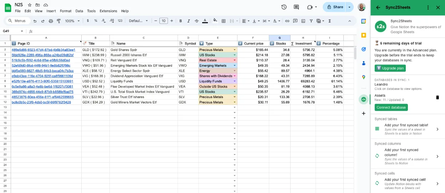
Task: Open the Format menu
Action: (66, 11)
